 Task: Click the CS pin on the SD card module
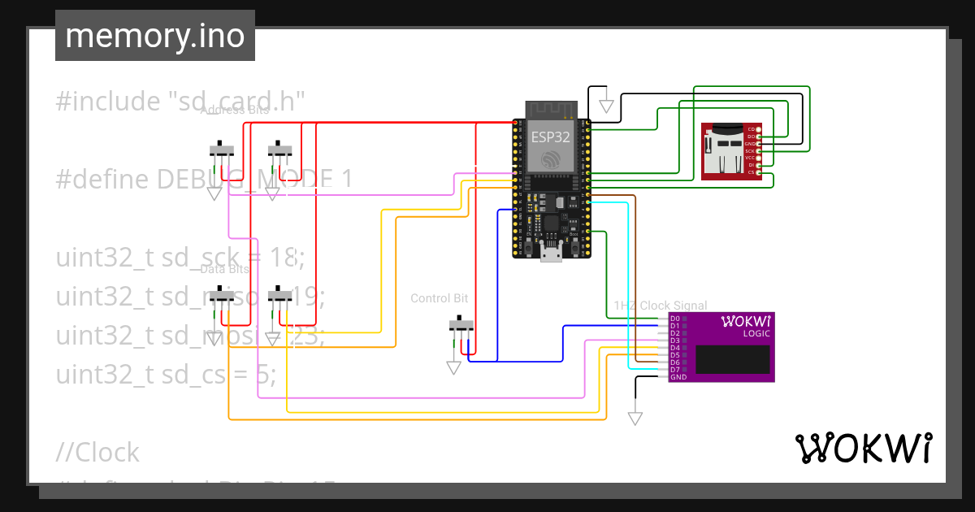point(759,173)
